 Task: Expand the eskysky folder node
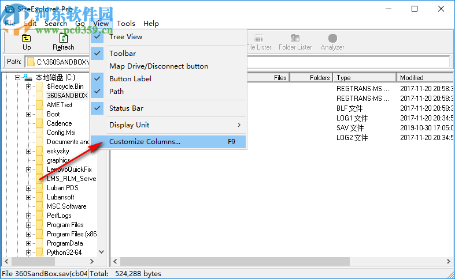[x=28, y=151]
